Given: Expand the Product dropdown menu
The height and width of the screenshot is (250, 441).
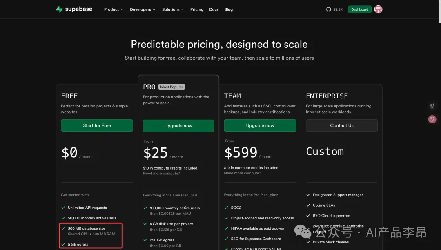Looking at the screenshot, I should click(x=114, y=9).
